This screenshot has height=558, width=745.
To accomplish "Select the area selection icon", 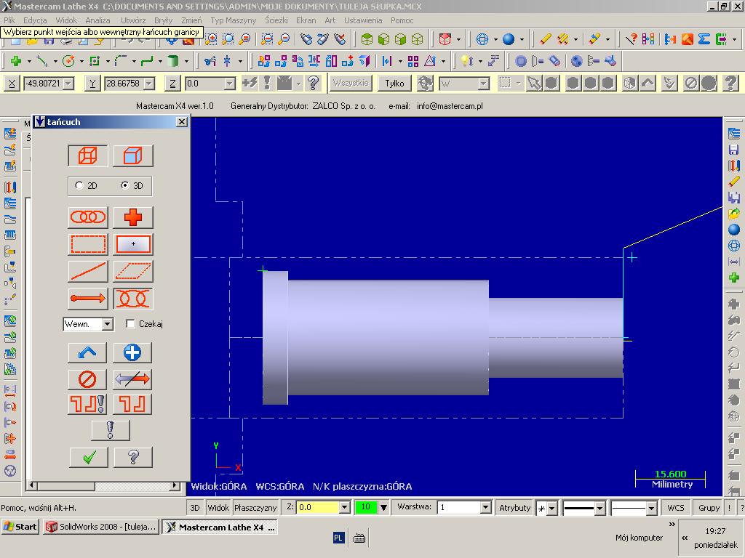I will tap(133, 244).
